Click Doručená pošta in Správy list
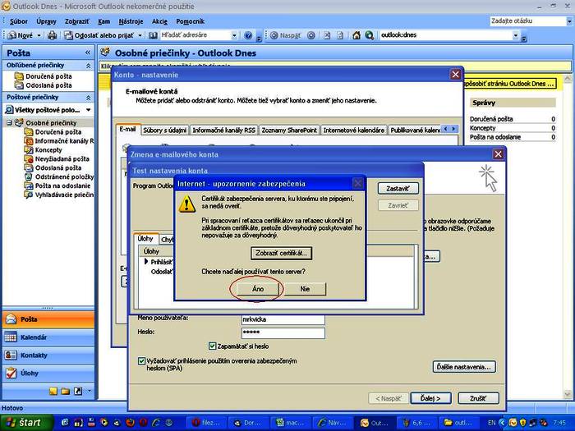Viewport: 575px width, 431px height. point(491,119)
